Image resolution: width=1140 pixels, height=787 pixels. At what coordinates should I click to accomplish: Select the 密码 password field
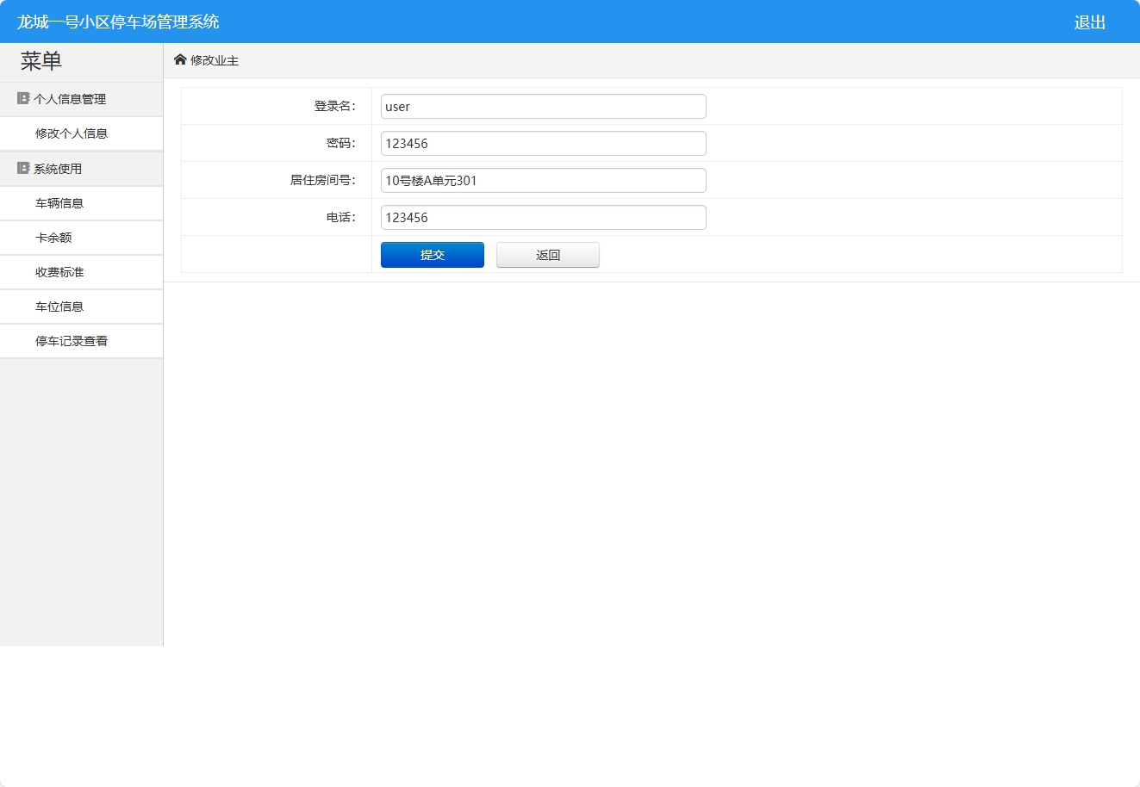543,143
